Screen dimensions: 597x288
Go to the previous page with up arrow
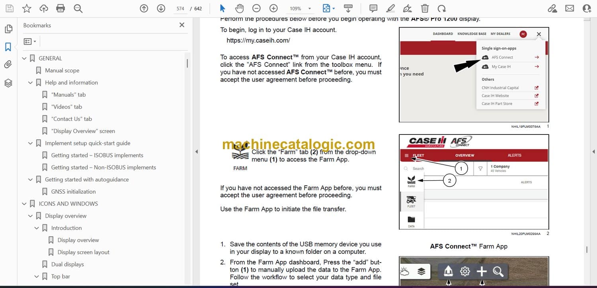tap(144, 8)
